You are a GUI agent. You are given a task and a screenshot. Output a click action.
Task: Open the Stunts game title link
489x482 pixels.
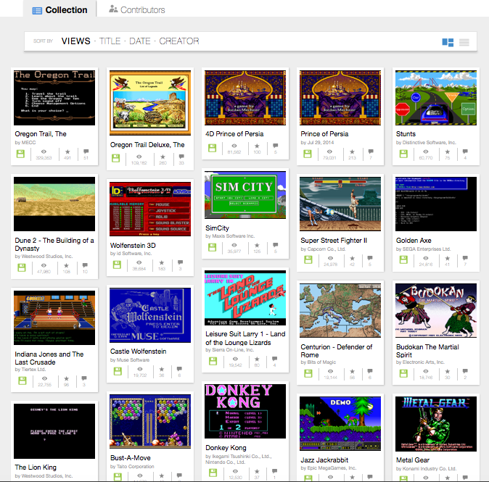[x=406, y=134]
